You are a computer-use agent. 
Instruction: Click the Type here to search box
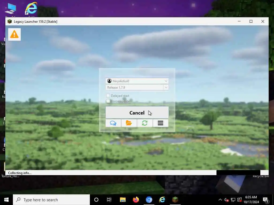pyautogui.click(x=51, y=200)
